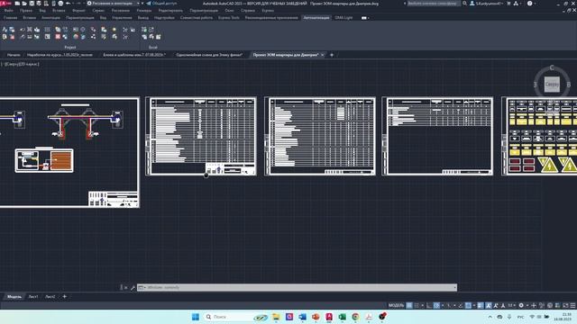The height and width of the screenshot is (324, 577).
Task: Open Word from the Windows taskbar
Action: pyautogui.click(x=302, y=317)
